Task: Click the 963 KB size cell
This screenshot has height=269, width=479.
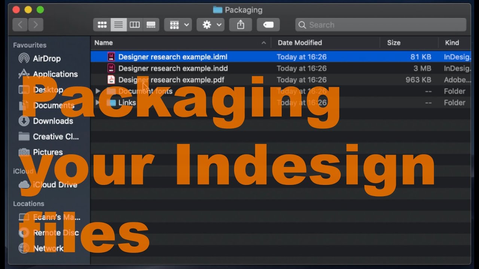Action: tap(418, 80)
